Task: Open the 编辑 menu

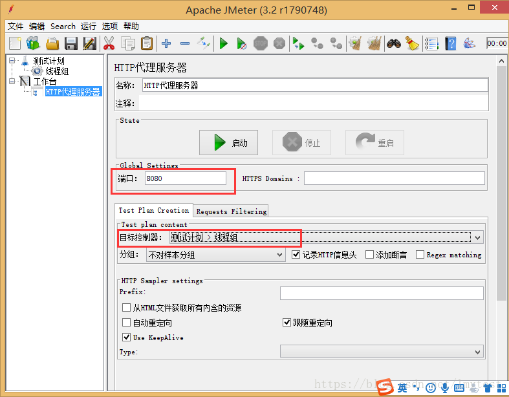Action: tap(37, 26)
